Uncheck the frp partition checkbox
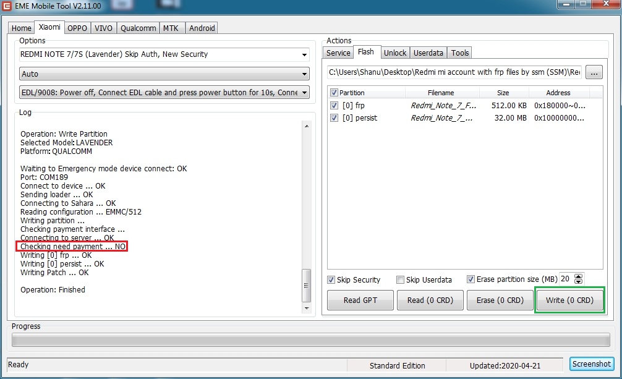This screenshot has width=622, height=379. point(334,106)
